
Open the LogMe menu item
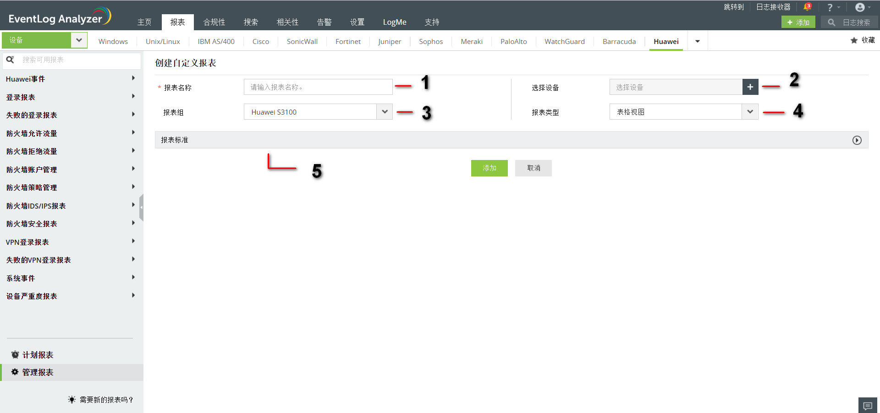point(394,22)
